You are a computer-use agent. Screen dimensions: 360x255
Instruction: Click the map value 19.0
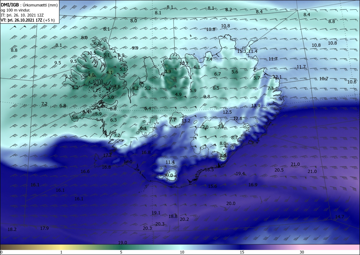(x=123, y=243)
